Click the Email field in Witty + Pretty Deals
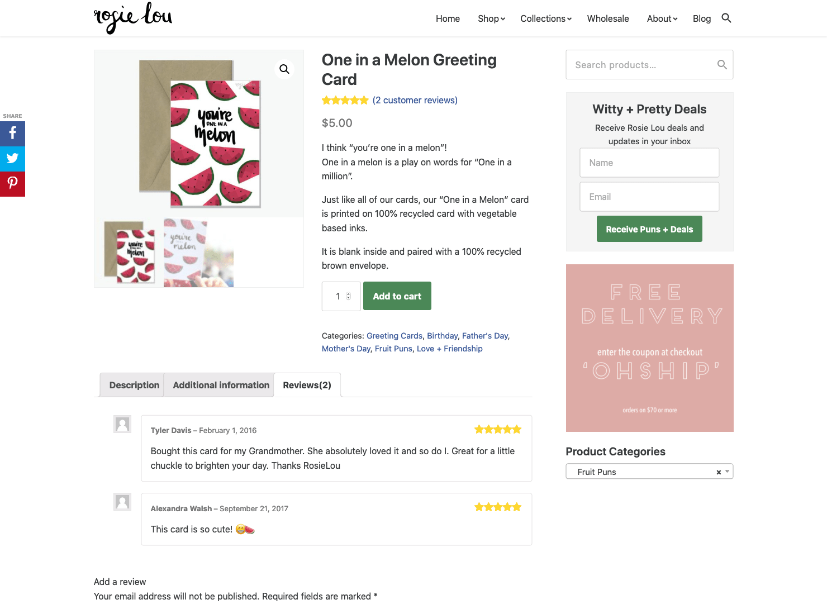 coord(649,196)
